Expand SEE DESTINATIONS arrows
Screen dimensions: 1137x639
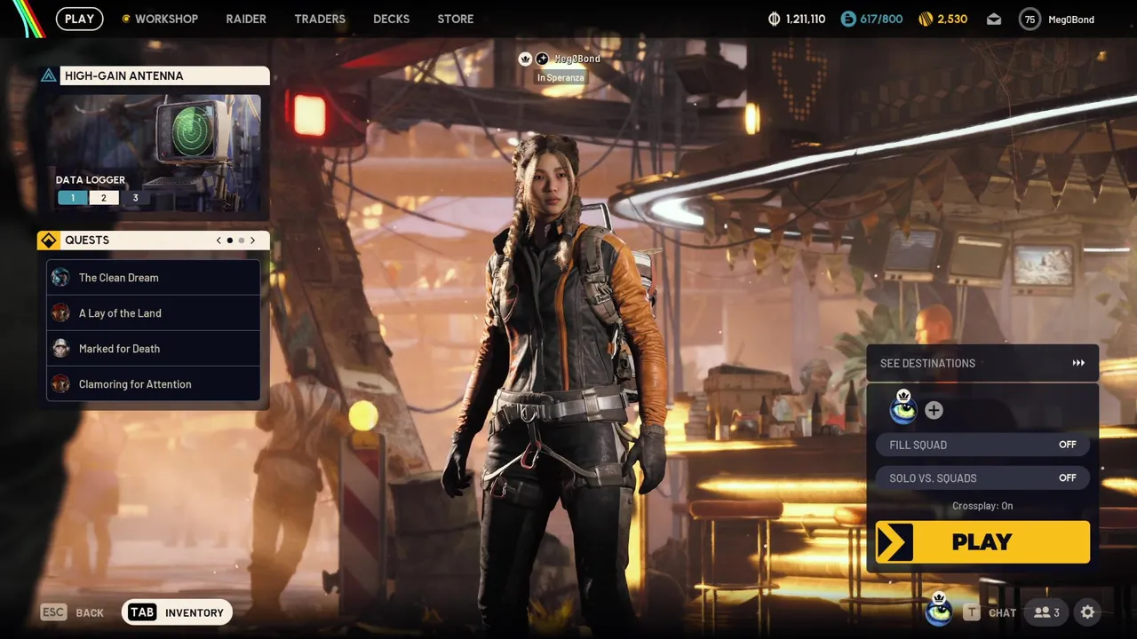click(x=1078, y=363)
